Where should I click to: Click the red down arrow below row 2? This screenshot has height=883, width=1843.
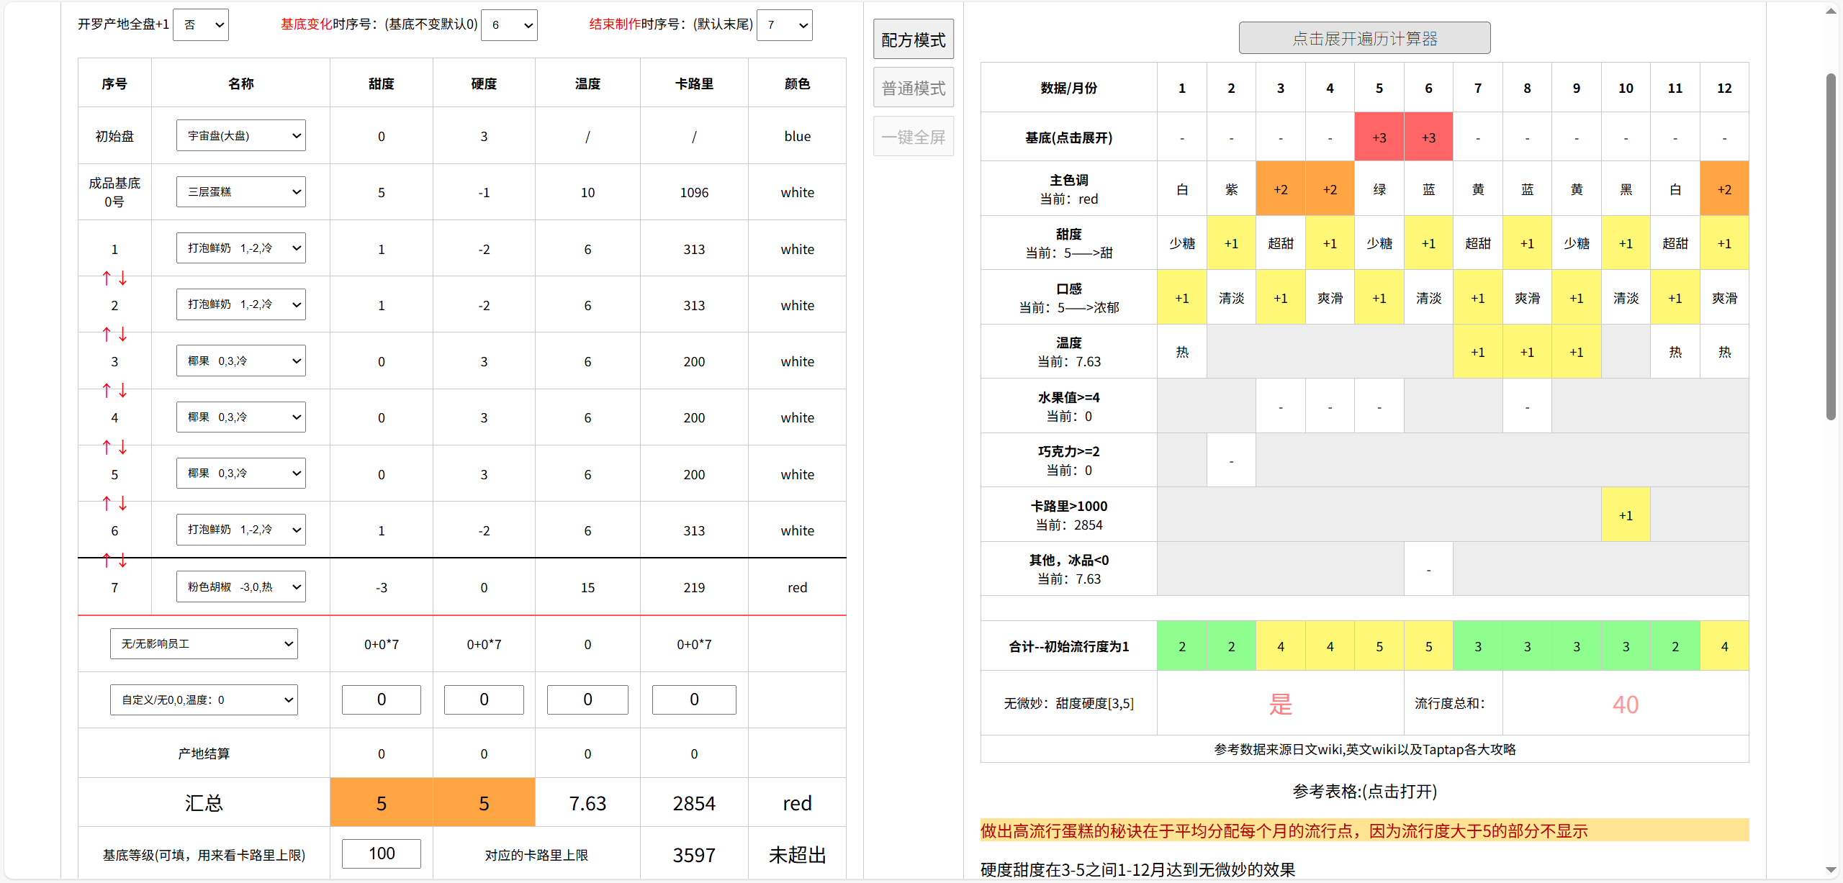[123, 334]
